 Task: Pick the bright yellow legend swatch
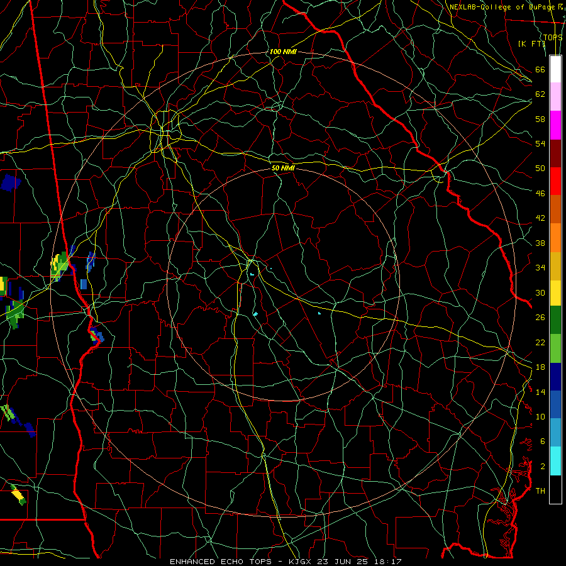pyautogui.click(x=555, y=292)
